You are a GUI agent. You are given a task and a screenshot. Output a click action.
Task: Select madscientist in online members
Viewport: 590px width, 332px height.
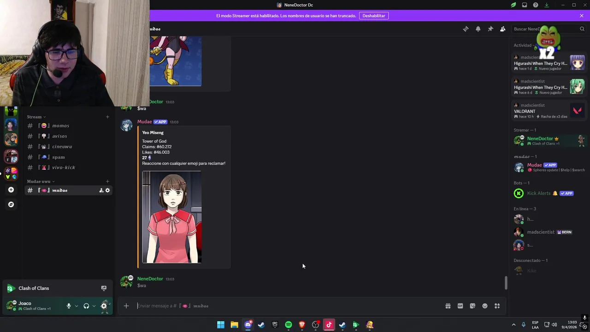549,232
